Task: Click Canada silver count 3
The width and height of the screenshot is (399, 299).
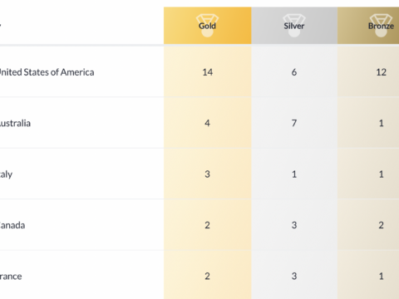Action: point(294,225)
